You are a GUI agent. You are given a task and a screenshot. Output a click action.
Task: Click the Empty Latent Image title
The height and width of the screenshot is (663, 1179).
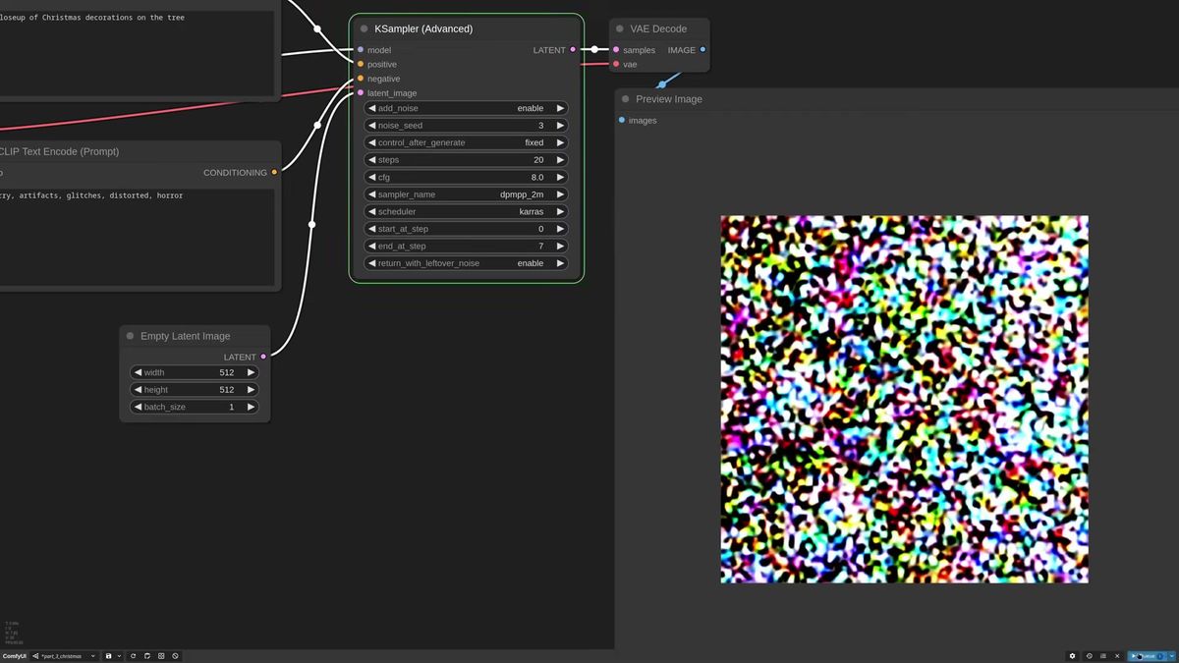click(185, 336)
